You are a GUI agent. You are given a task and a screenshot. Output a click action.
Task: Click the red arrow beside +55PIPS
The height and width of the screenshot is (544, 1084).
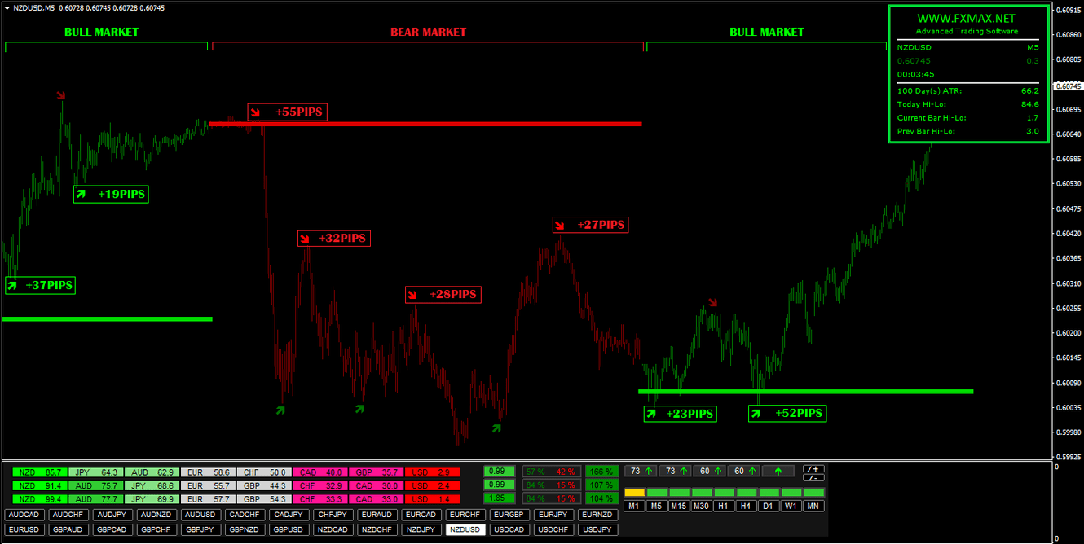256,112
